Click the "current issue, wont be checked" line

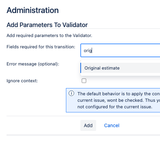(119, 100)
